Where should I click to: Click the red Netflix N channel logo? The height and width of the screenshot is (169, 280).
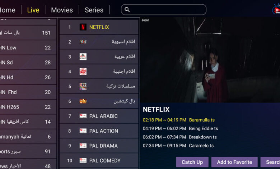(x=83, y=27)
